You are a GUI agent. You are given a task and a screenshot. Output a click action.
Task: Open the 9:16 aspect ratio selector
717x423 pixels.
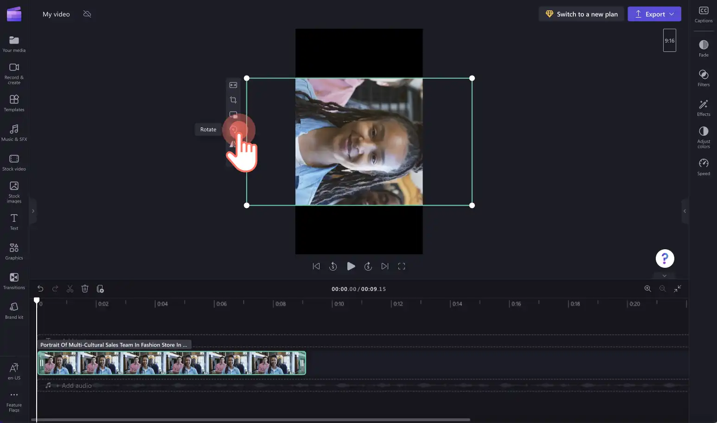pos(670,40)
